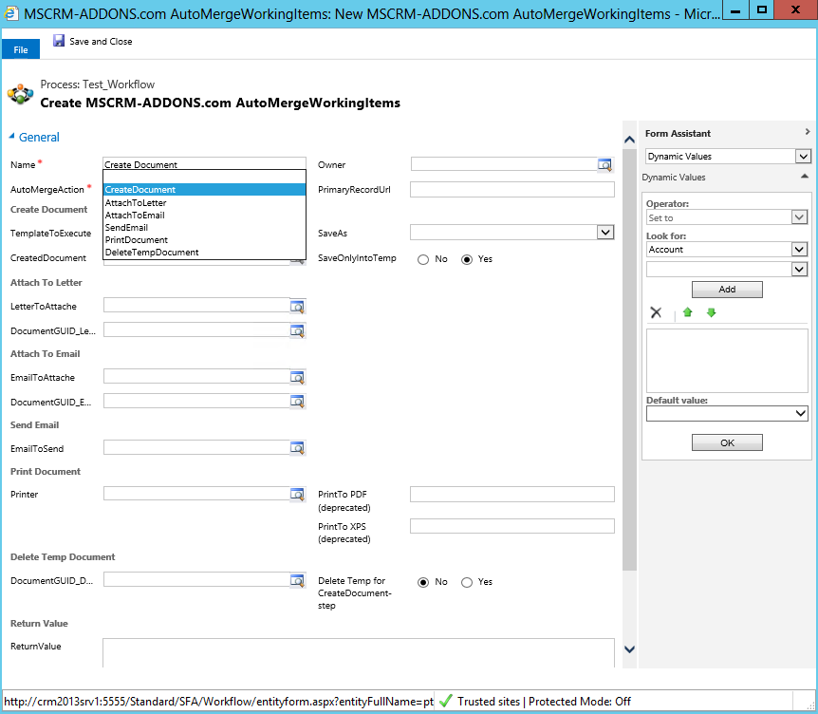Set SaveOnlyIntoTemp to Yes
This screenshot has width=818, height=714.
(467, 259)
